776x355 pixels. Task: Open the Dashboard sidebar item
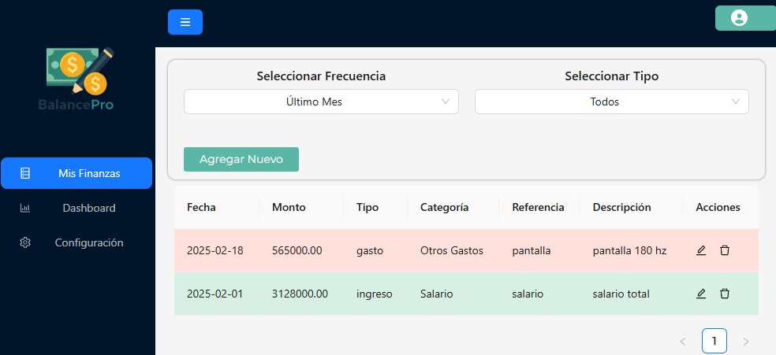(76, 208)
